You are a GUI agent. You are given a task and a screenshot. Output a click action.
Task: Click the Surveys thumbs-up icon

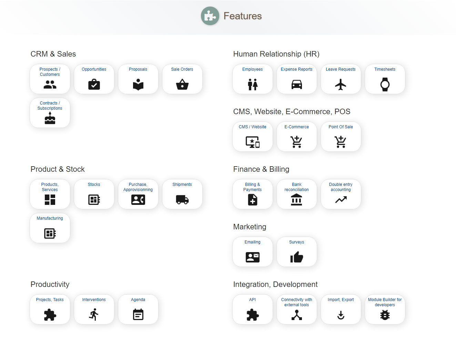(296, 257)
